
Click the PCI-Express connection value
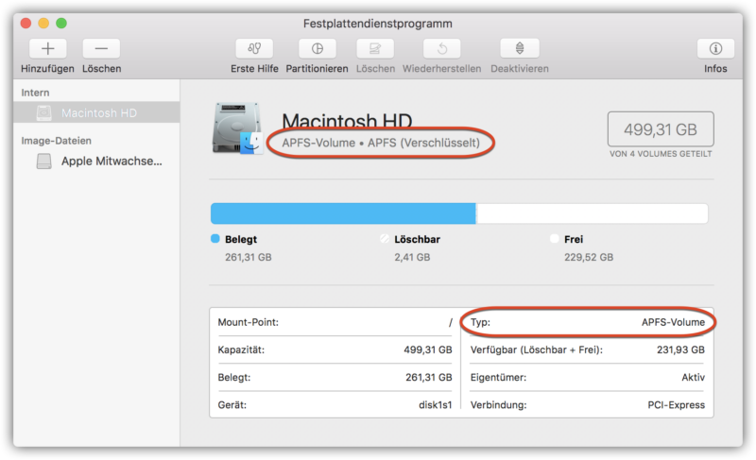click(676, 405)
